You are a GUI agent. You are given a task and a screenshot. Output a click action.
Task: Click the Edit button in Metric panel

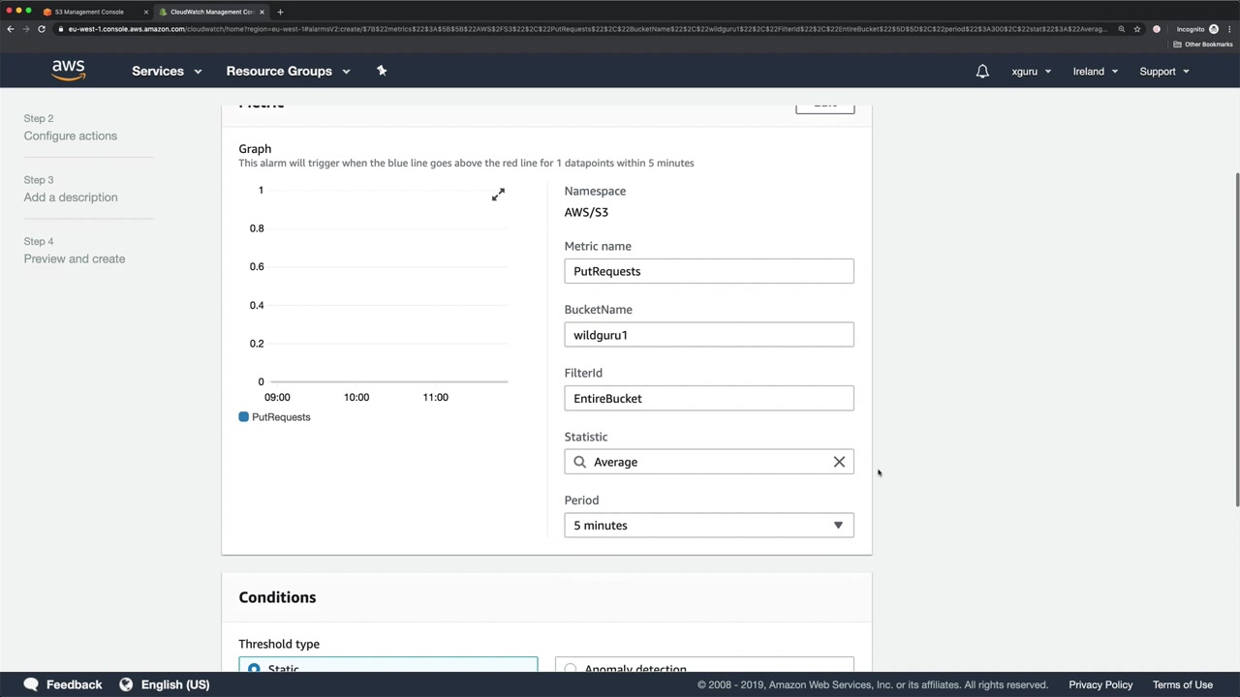click(825, 106)
